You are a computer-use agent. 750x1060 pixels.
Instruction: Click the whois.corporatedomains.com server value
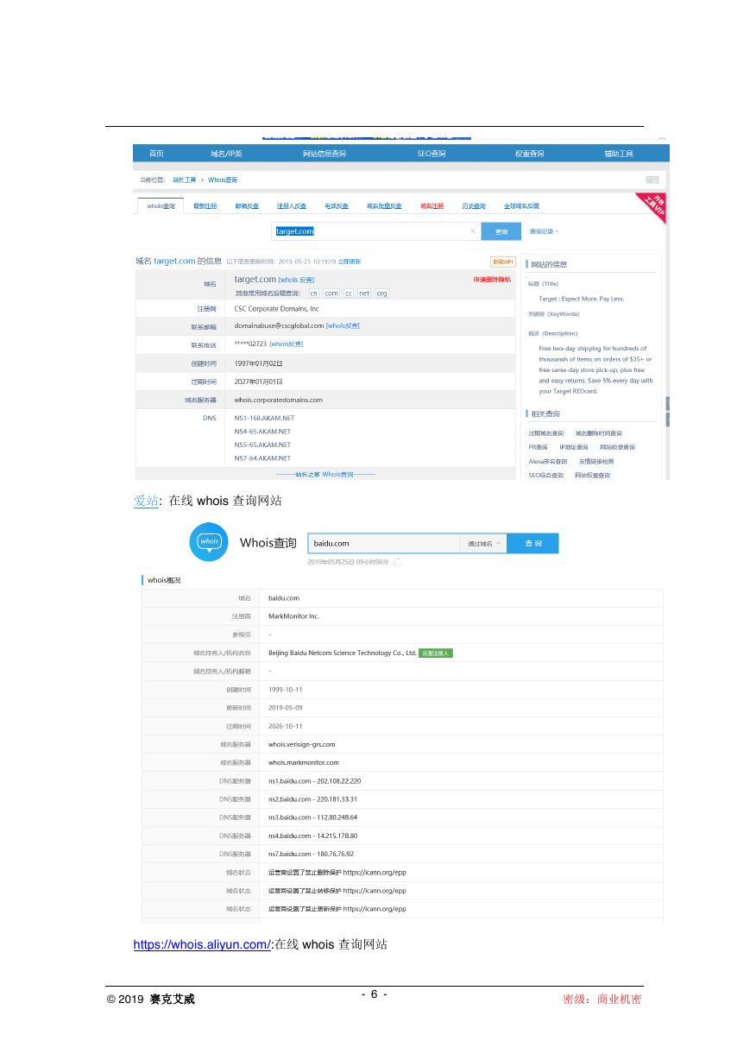[x=278, y=400]
